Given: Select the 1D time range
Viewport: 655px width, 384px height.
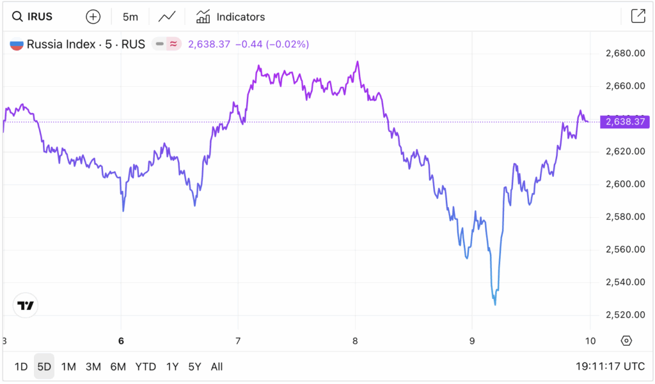Looking at the screenshot, I should pyautogui.click(x=21, y=367).
